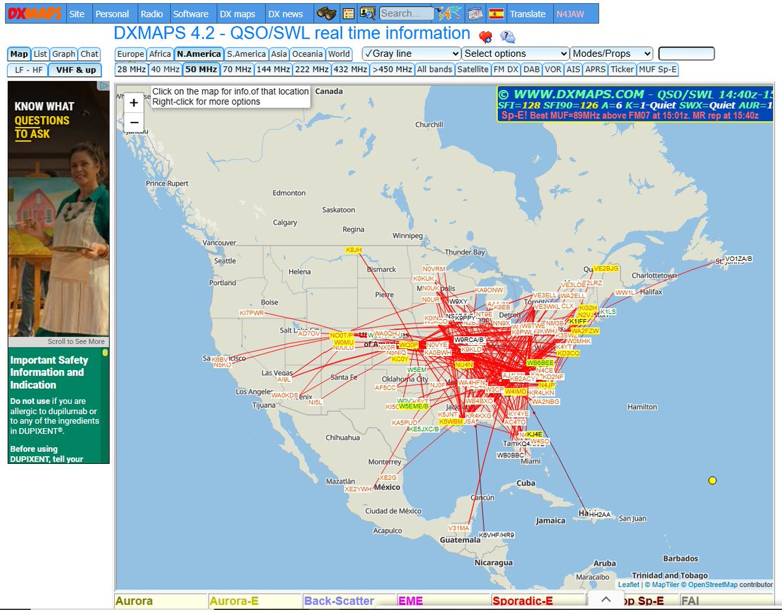Select the LF - HF band range
Image resolution: width=782 pixels, height=610 pixels.
pyautogui.click(x=27, y=70)
